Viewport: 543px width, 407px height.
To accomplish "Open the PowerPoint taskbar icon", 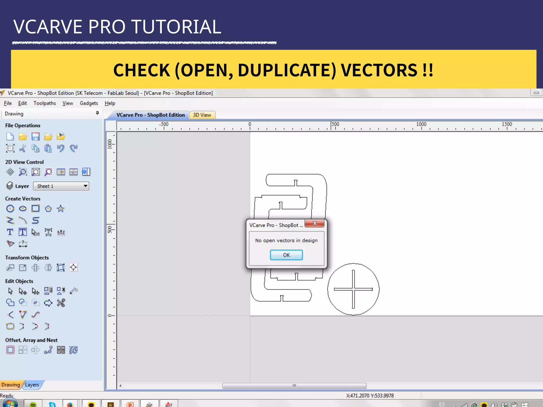I will (130, 404).
